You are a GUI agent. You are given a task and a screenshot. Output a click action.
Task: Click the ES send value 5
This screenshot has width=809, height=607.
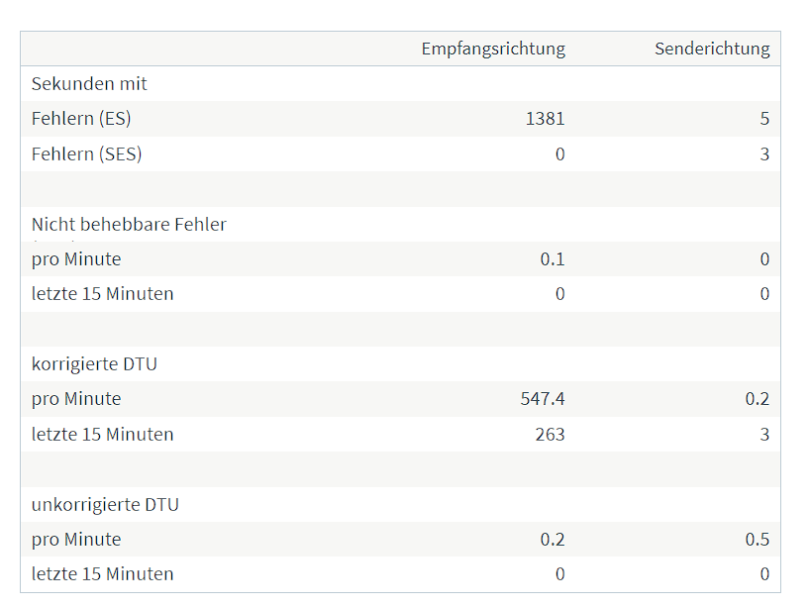coord(764,119)
